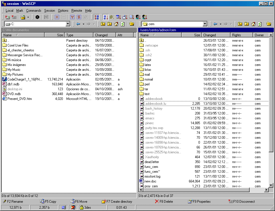Click the Clear selection slashed-circle icon
This screenshot has width=275, height=211.
[85, 17]
